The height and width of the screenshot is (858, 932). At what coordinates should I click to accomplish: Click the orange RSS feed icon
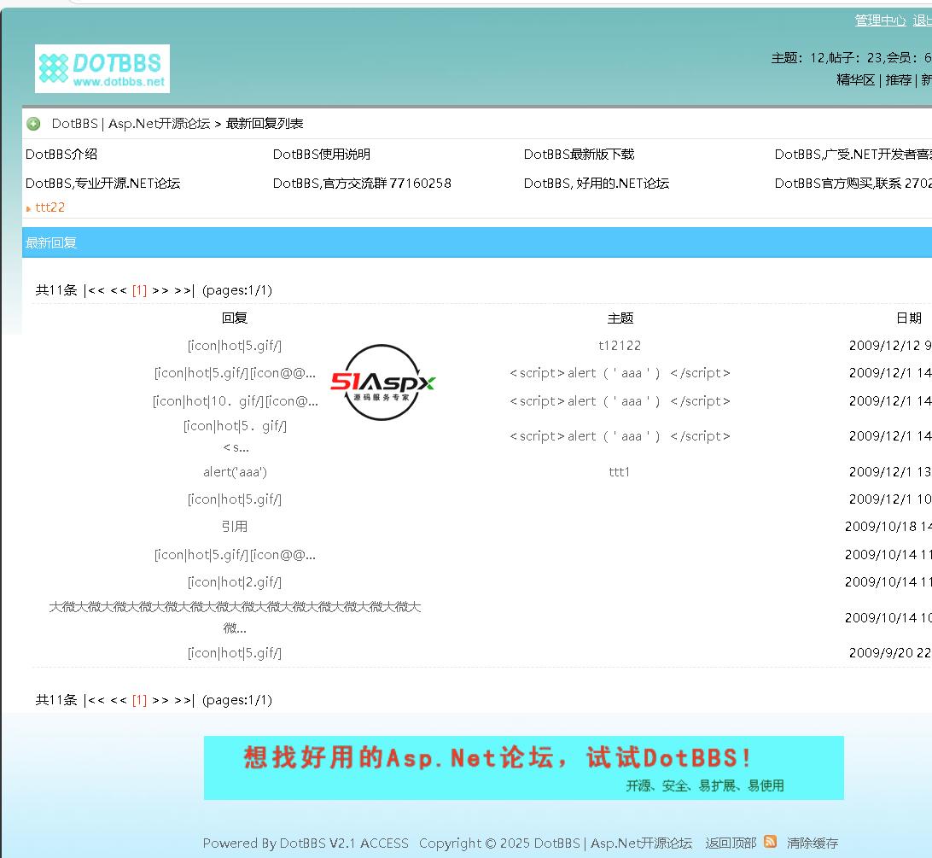tap(771, 841)
